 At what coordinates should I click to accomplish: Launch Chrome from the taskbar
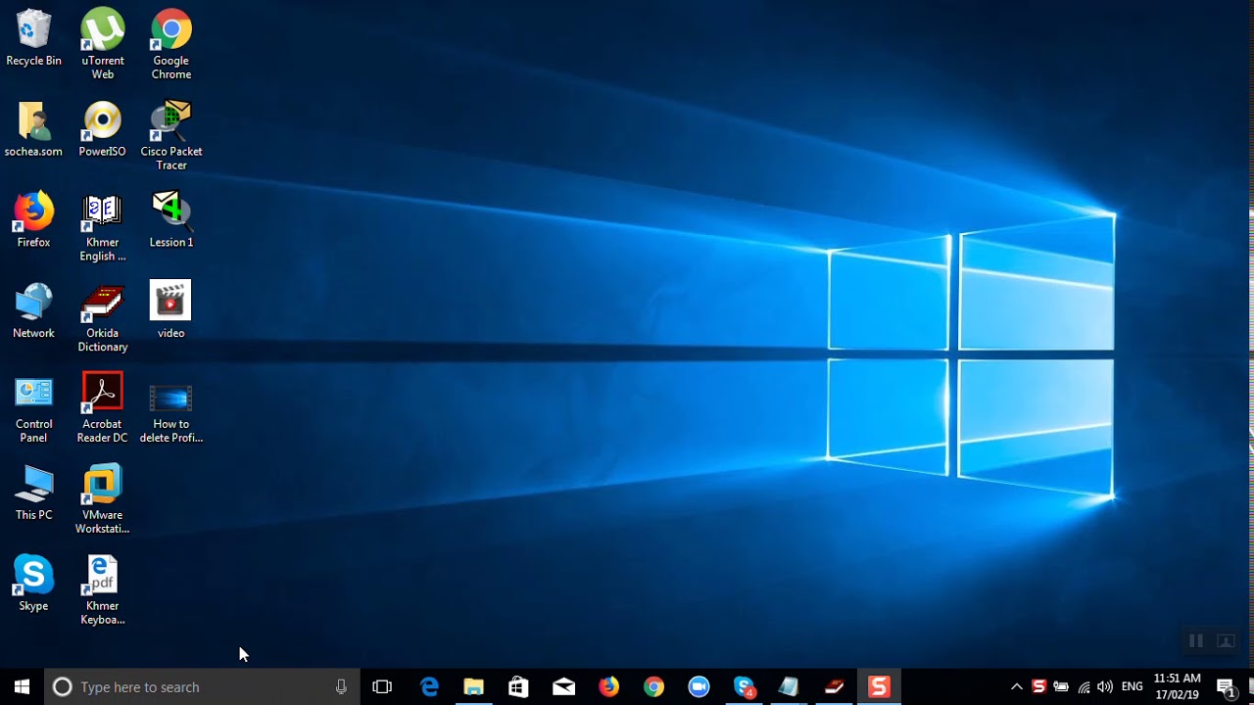click(653, 686)
